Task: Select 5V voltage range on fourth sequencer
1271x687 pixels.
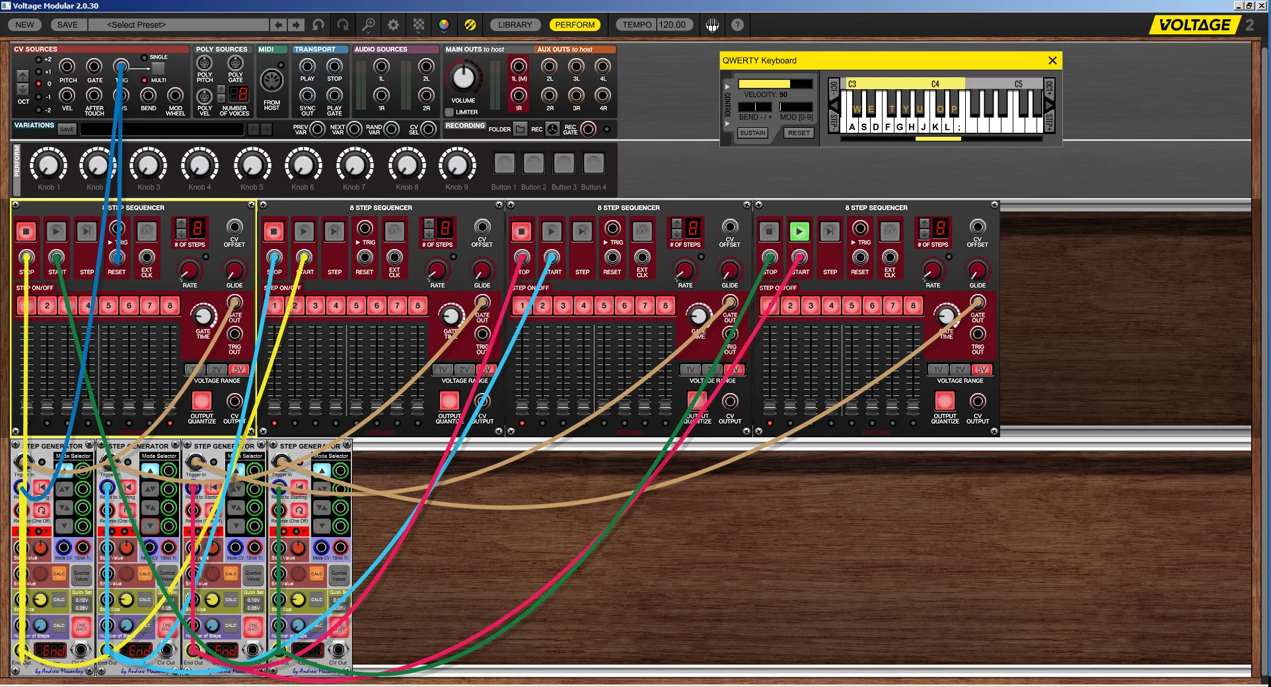Action: click(982, 369)
